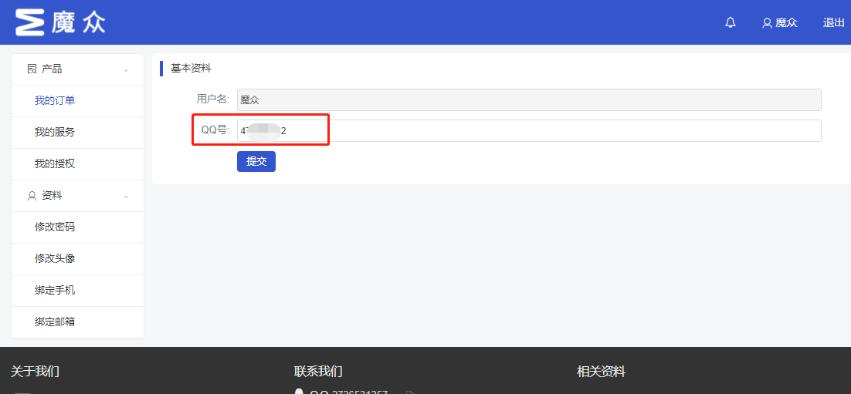Click the disabled 用户名 field
The image size is (851, 394).
(x=528, y=99)
